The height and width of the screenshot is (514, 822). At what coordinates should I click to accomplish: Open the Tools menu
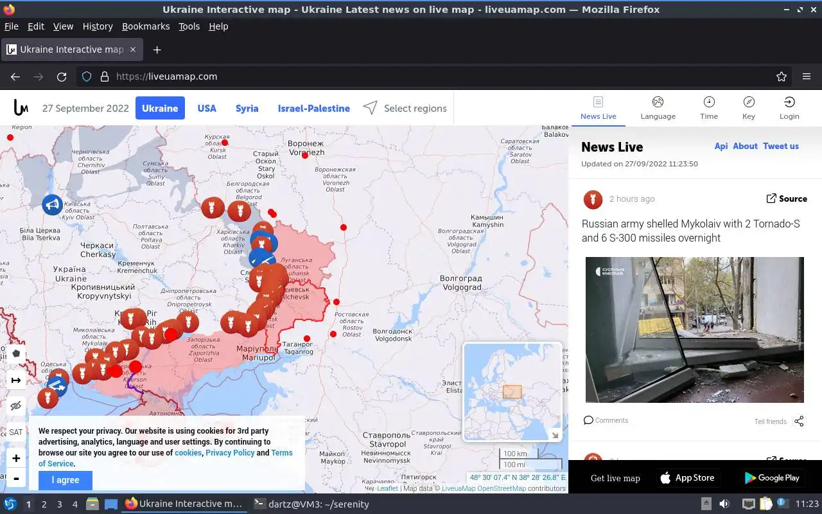[189, 26]
